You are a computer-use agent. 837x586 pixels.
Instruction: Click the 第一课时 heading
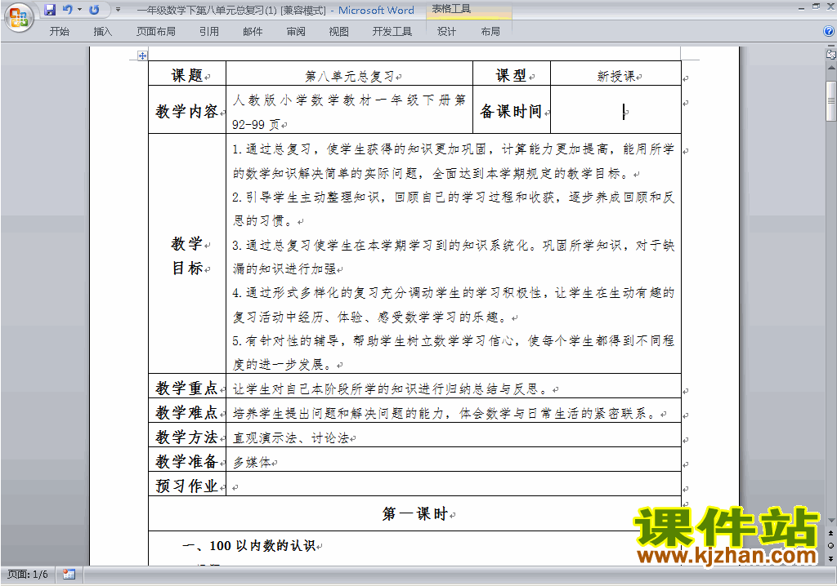[414, 513]
